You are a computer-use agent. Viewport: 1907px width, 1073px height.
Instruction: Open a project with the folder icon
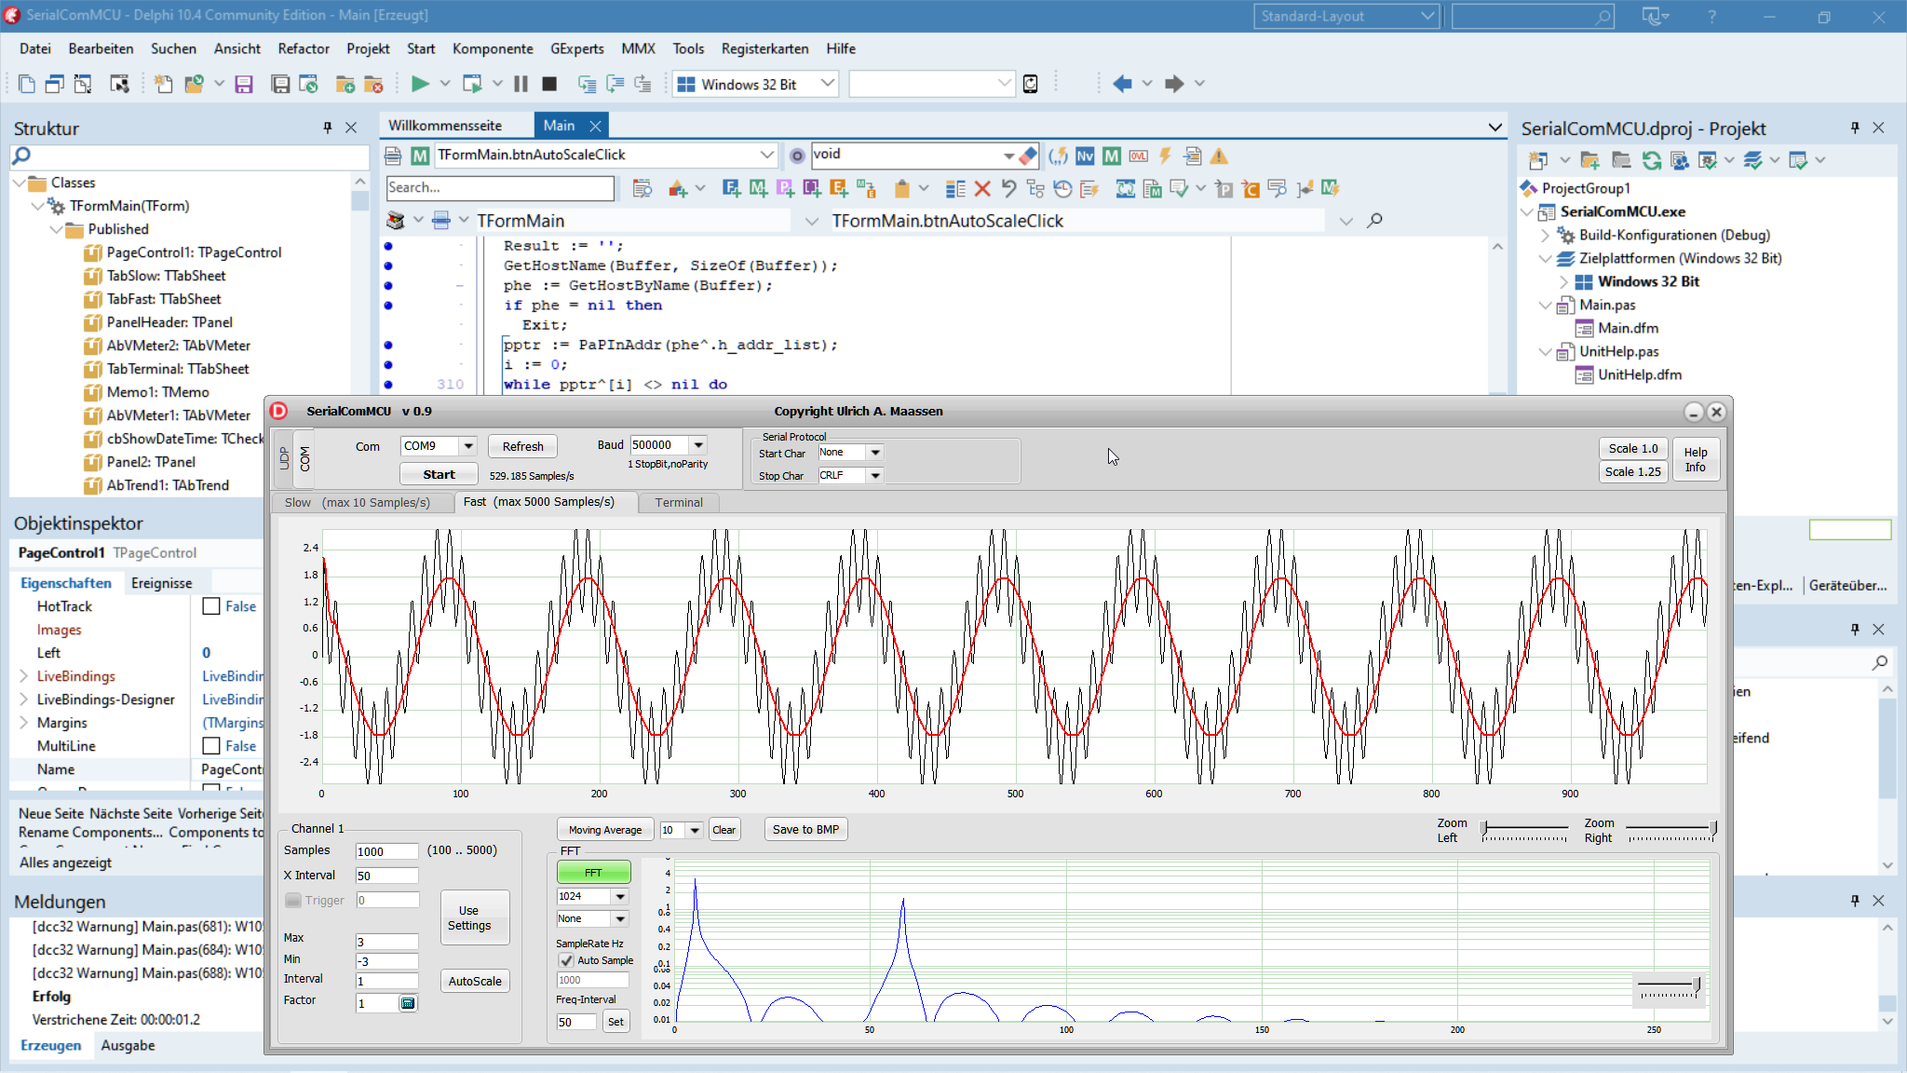pyautogui.click(x=194, y=84)
